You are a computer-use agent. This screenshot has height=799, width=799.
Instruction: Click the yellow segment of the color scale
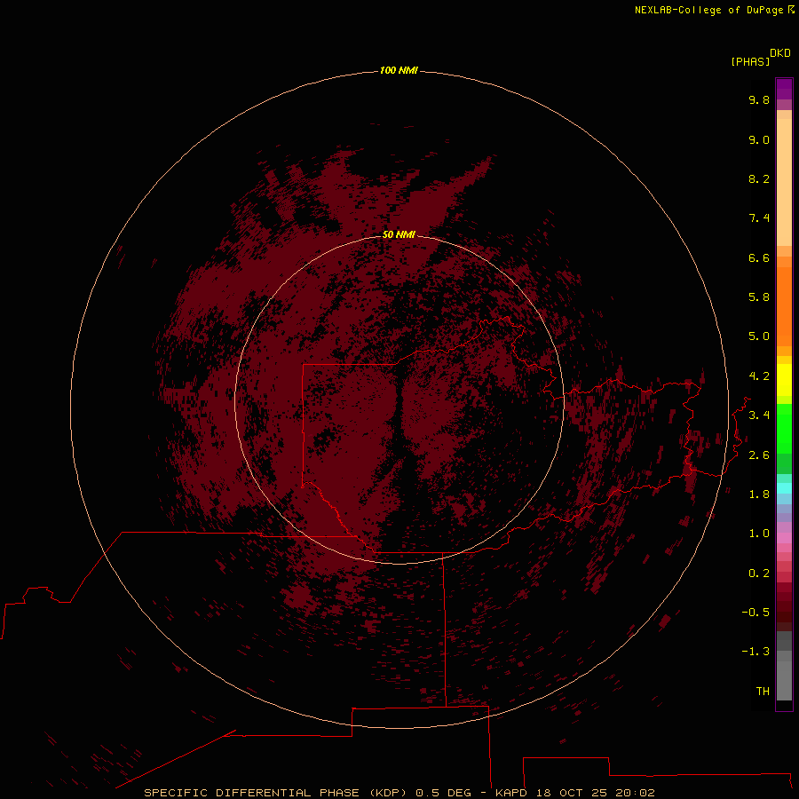coord(784,380)
